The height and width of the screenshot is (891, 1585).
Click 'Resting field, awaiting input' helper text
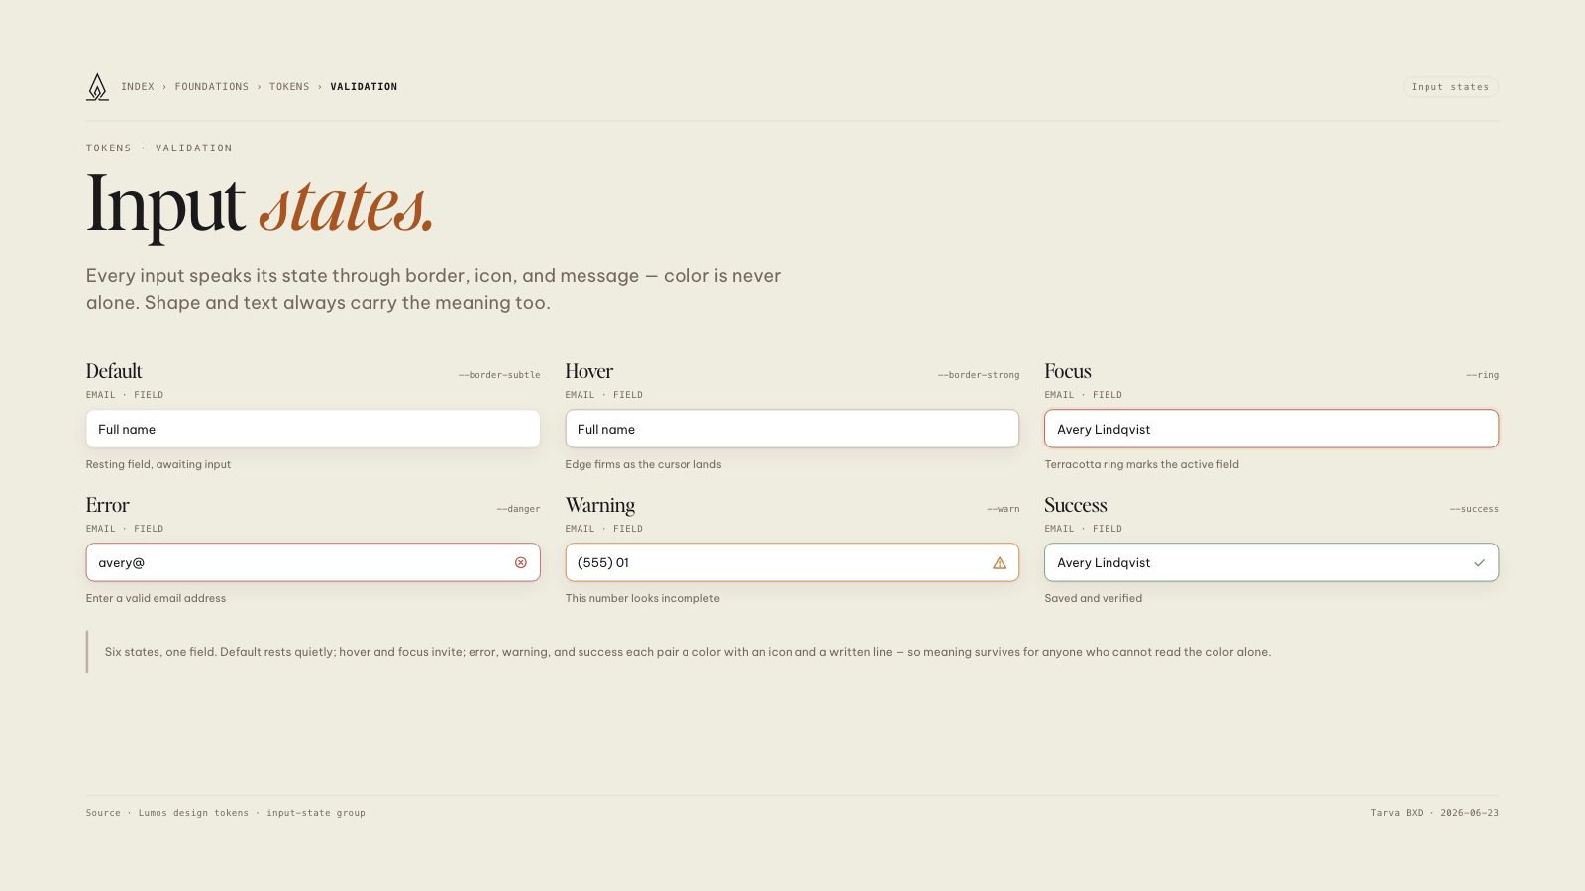[158, 464]
